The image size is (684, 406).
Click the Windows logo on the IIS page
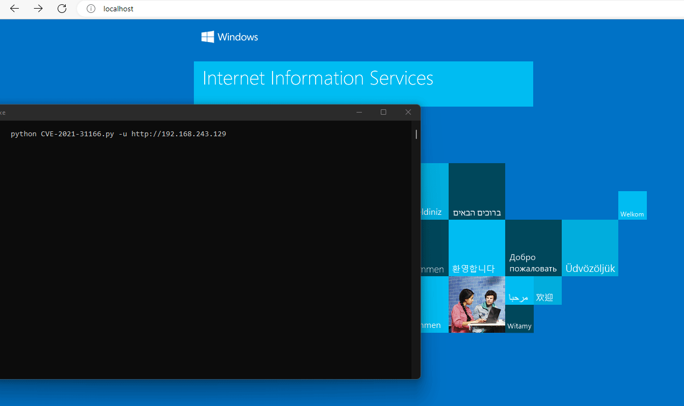[x=230, y=37]
